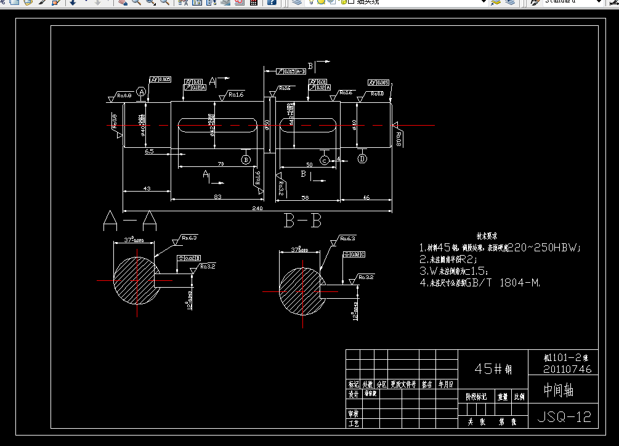Select the 工艺 row label
The image size is (619, 446).
pos(354,423)
